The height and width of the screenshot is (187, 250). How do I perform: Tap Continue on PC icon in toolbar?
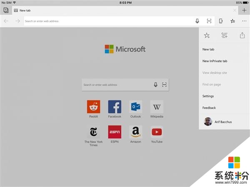221,21
